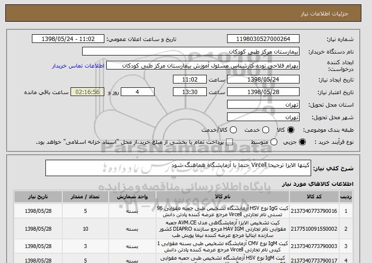The height and width of the screenshot is (263, 372).
Task: Click the remaining time countdown 02:16:56
Action: [87, 92]
